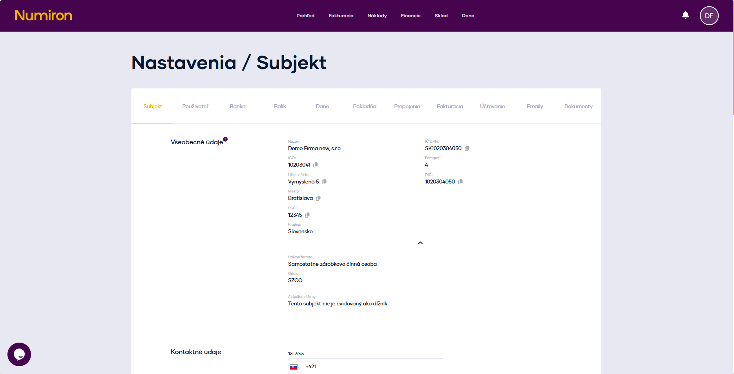
Task: Select the Pokladňa tab
Action: coord(364,106)
